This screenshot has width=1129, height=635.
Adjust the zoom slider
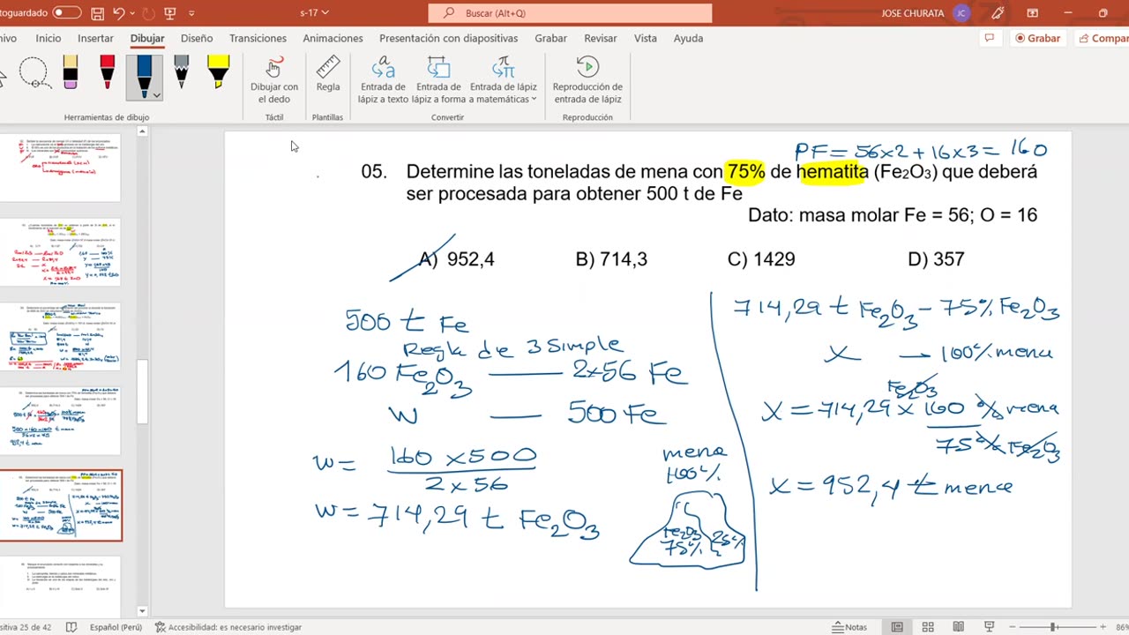click(1054, 627)
